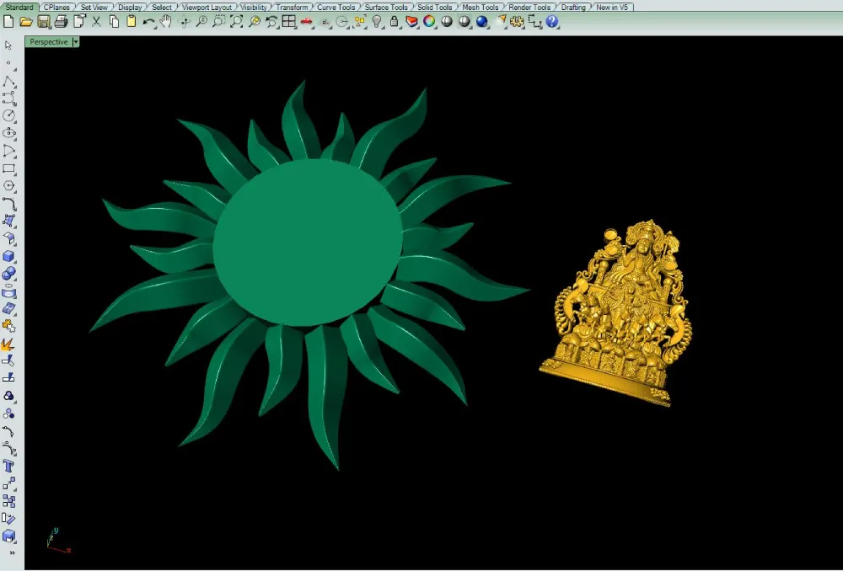
Task: Expand the toolbar overflow chevron at sidebar bottom
Action: coord(12,552)
